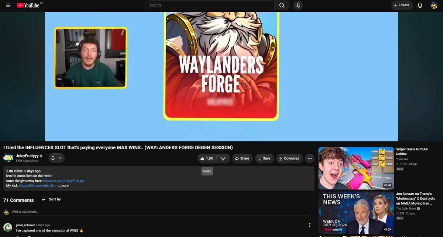Open the x.com/JuicyFruityyy giveaway link
Viewport: 443px width, 237px height.
[64, 181]
